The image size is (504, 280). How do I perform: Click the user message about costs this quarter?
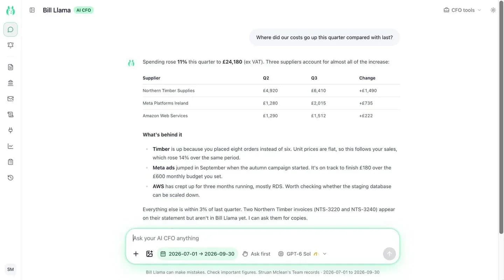(x=324, y=37)
